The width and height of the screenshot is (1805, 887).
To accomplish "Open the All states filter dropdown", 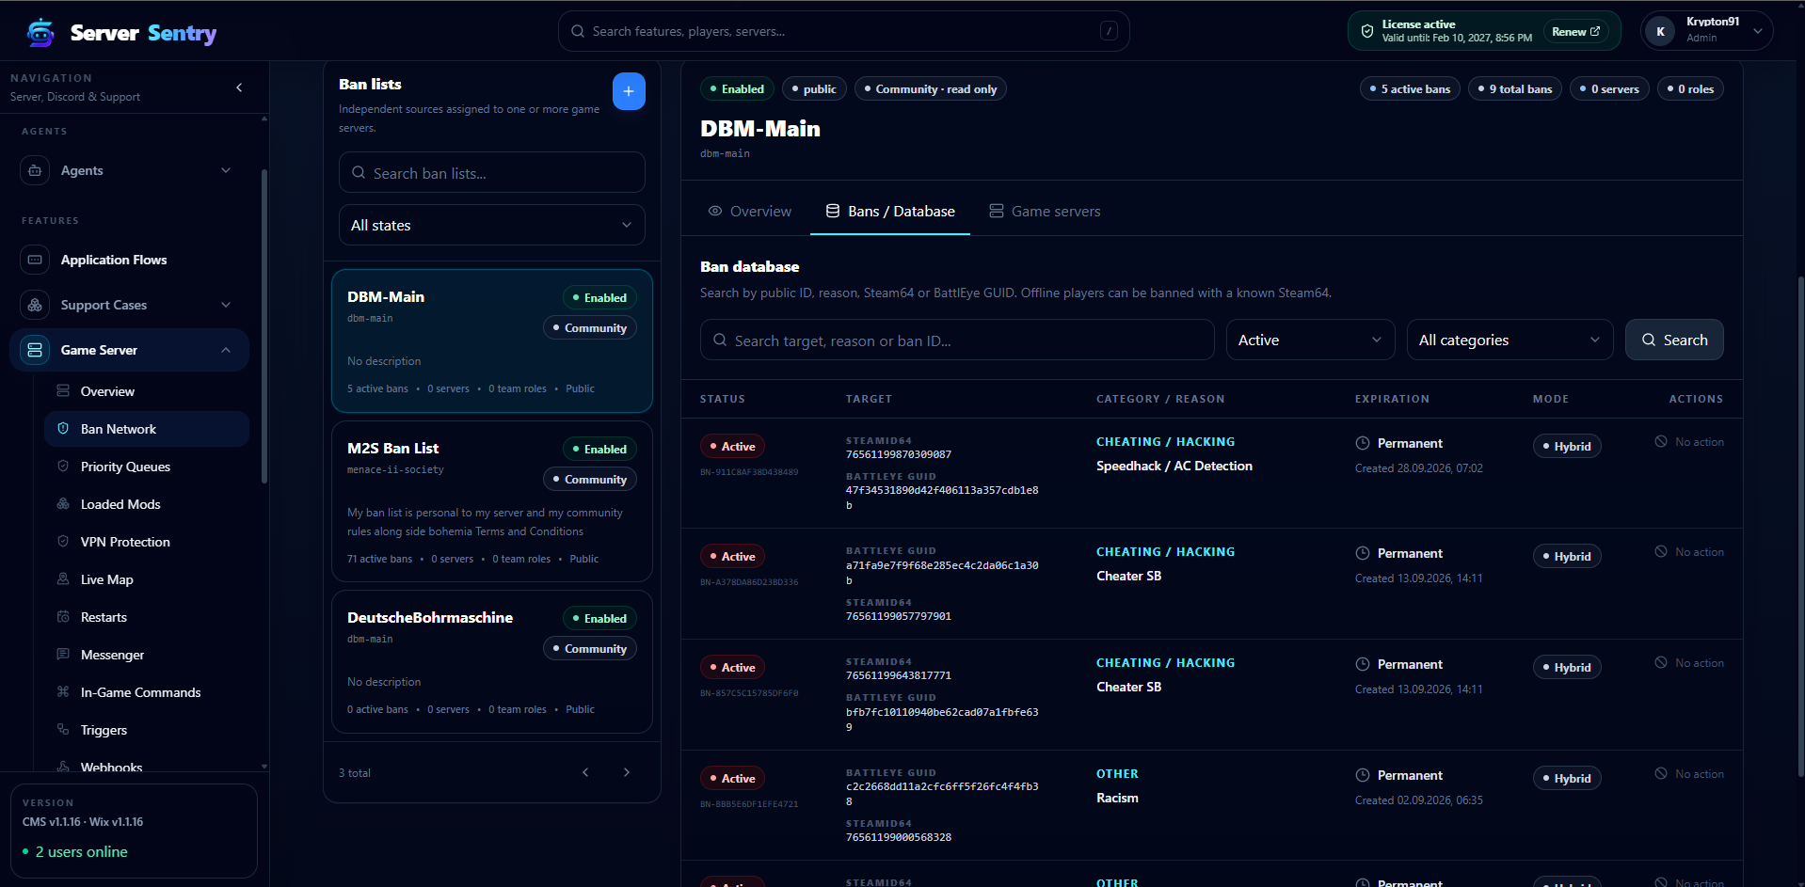I will click(492, 225).
